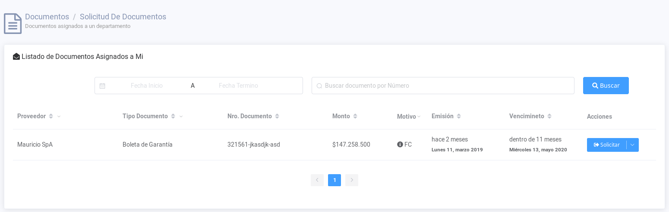Go to next page with right arrow
Screen dimensions: 669x212
tap(352, 180)
